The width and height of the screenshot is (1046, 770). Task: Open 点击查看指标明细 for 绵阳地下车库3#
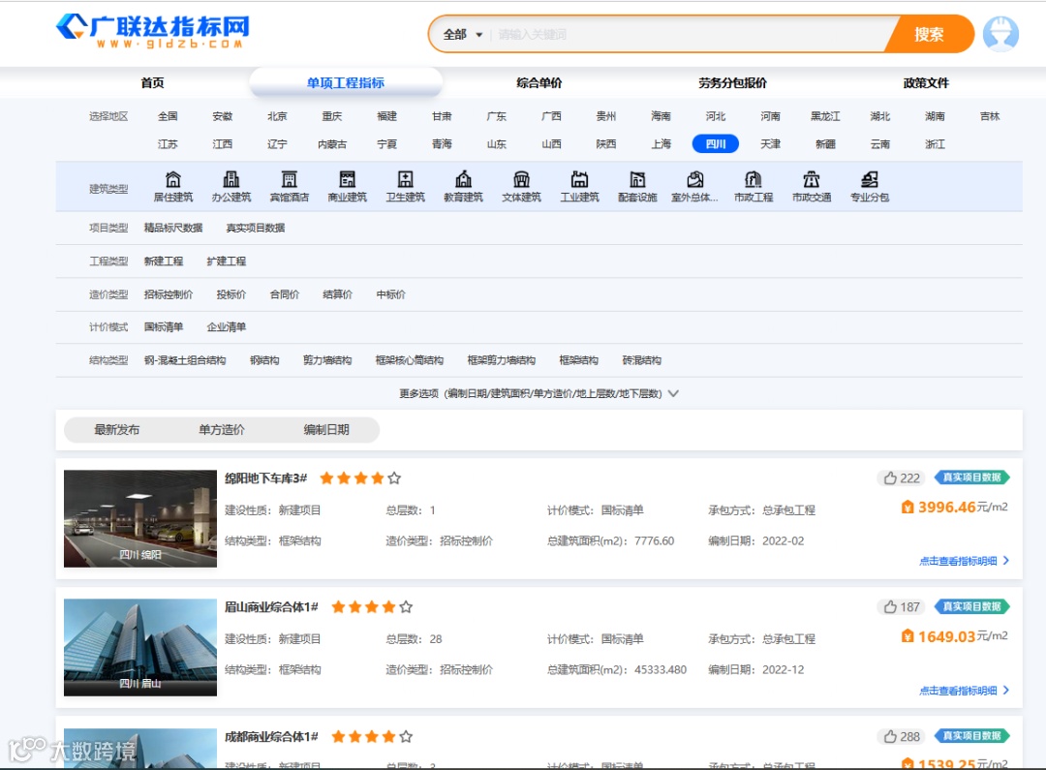pyautogui.click(x=964, y=561)
